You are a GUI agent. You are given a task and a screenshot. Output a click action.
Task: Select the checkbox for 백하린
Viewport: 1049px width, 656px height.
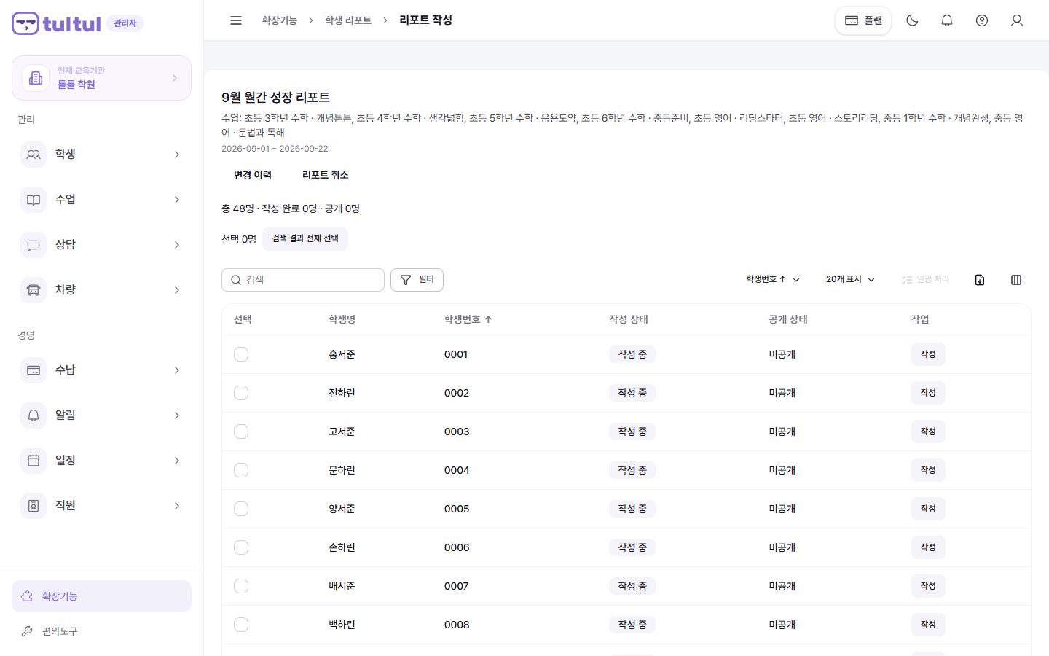241,625
